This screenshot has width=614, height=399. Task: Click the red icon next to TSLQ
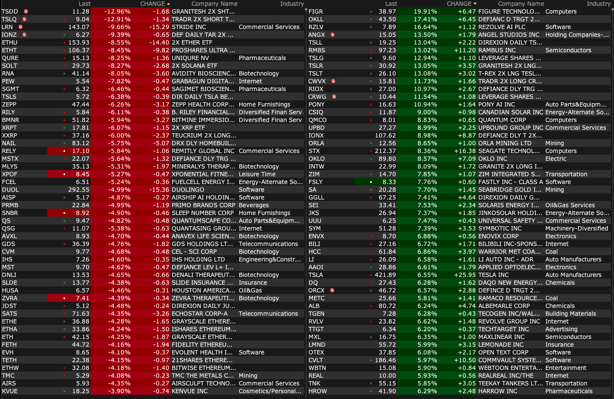pos(24,19)
